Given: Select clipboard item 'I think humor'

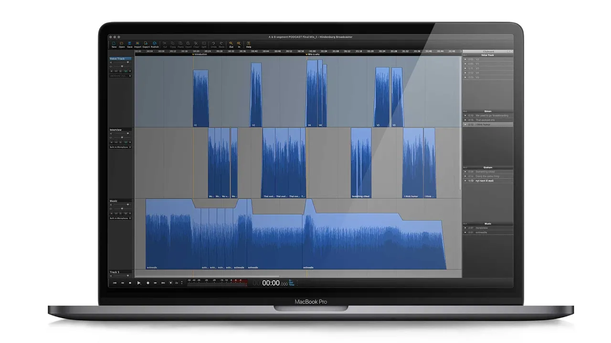Looking at the screenshot, I should pos(488,124).
